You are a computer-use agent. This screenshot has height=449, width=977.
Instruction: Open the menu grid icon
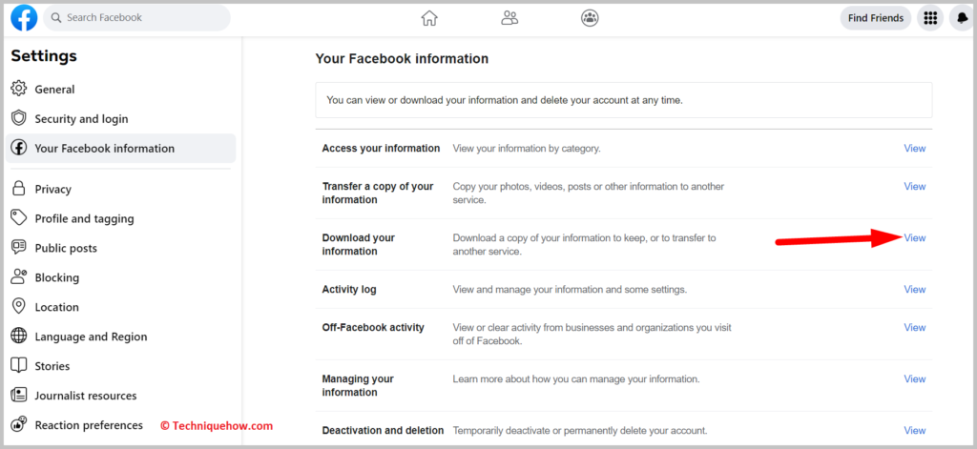coord(930,18)
